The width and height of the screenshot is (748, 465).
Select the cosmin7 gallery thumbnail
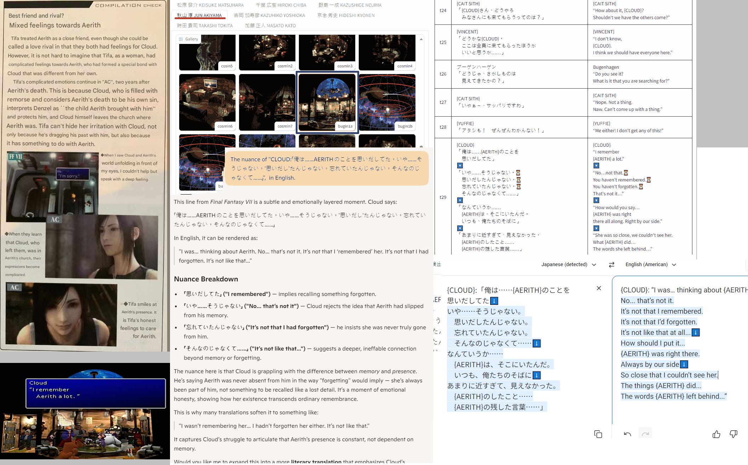[x=267, y=102]
